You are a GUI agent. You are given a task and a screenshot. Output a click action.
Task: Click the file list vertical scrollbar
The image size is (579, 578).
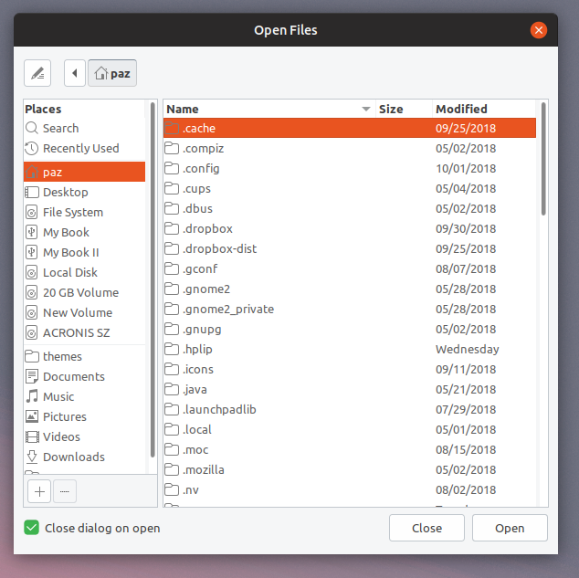coord(543,159)
